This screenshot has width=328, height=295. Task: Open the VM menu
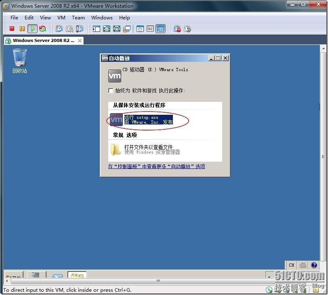tap(61, 17)
